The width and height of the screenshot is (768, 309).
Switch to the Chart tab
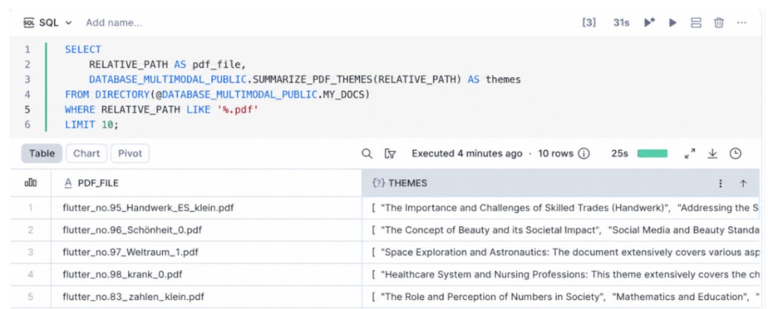pyautogui.click(x=86, y=153)
